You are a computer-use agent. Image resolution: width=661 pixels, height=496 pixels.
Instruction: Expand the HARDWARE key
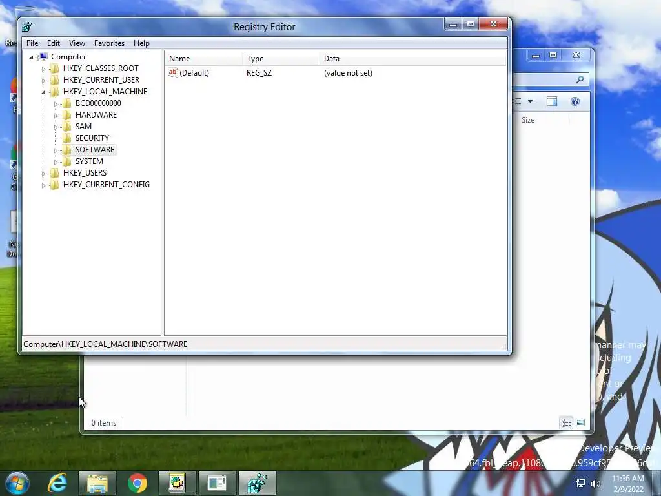point(56,116)
